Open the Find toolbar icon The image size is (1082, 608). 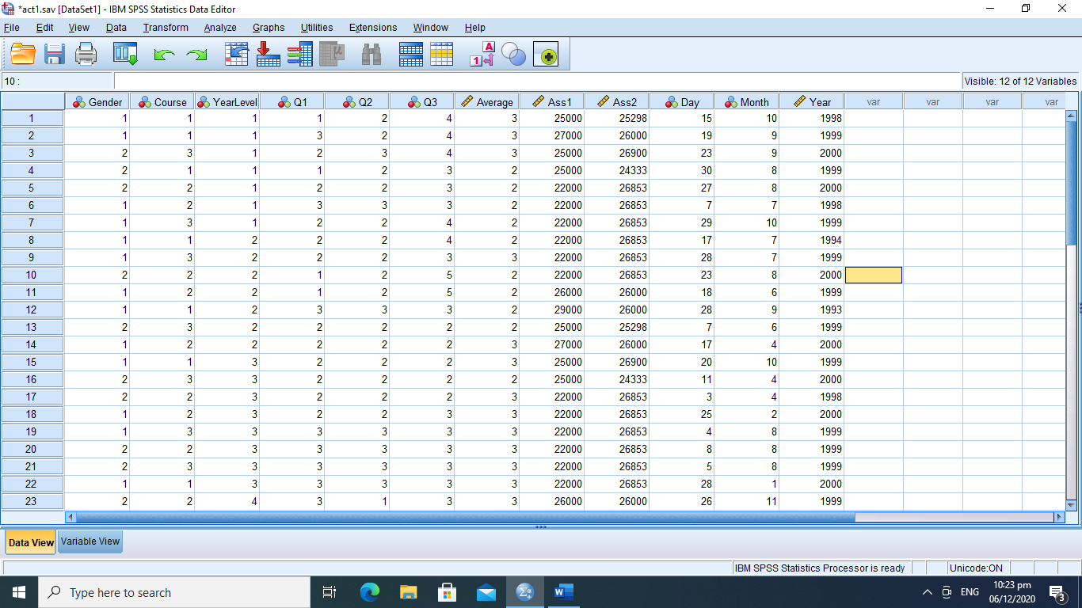pyautogui.click(x=371, y=54)
